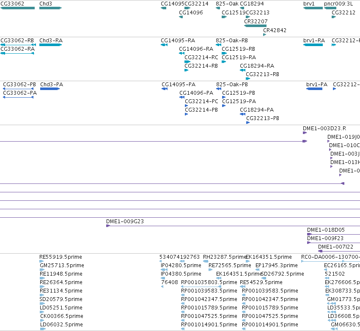Image resolution: width=360 pixels, height=331 pixels.
Task: Click the CG12519-RB transcript label
Action: pos(238,49)
